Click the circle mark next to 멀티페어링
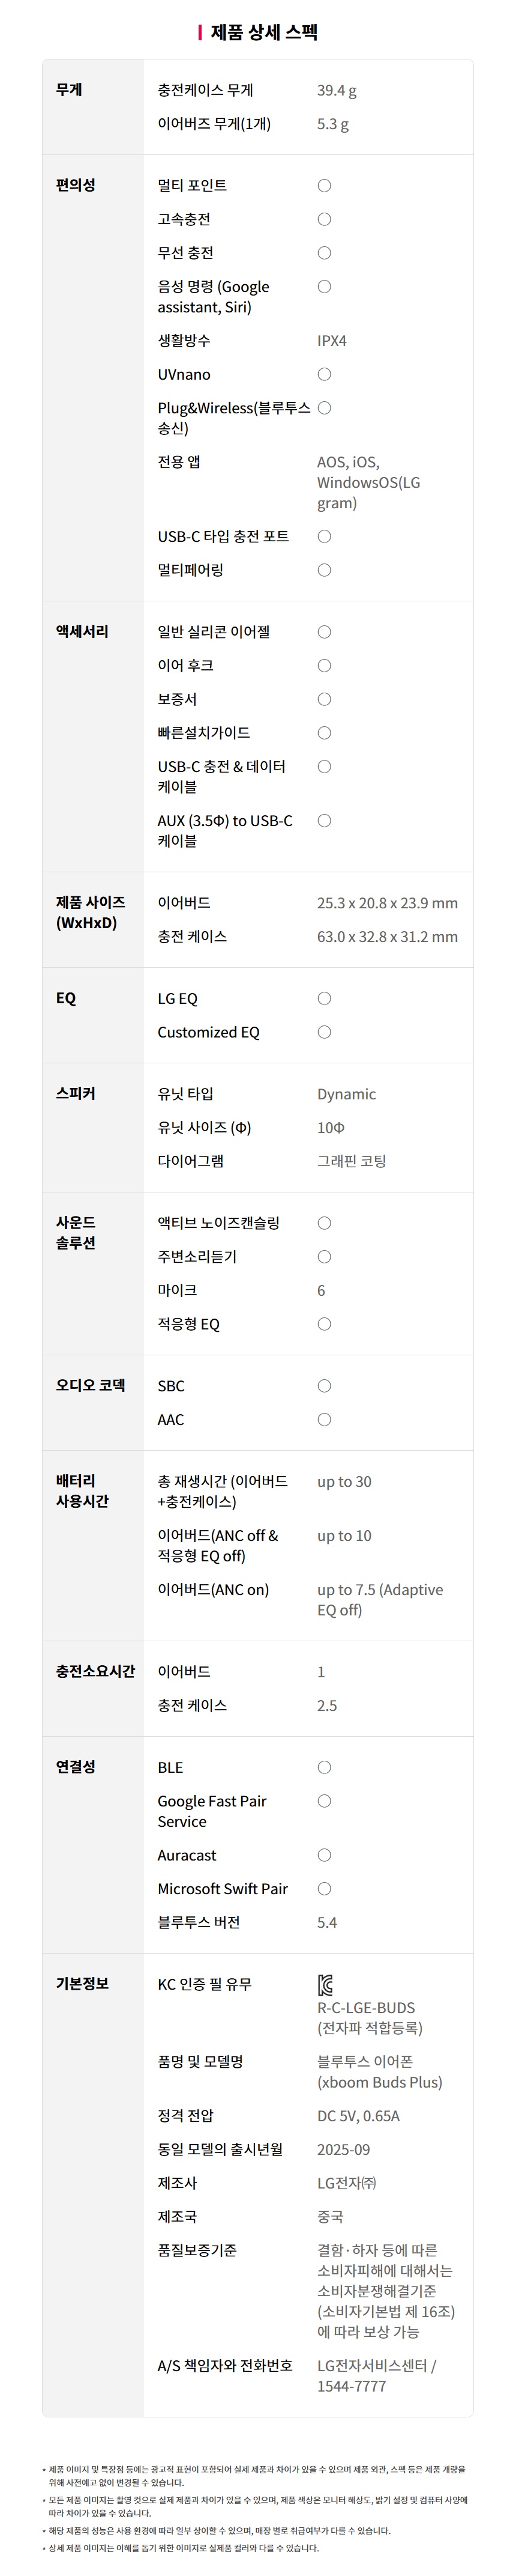 (325, 570)
